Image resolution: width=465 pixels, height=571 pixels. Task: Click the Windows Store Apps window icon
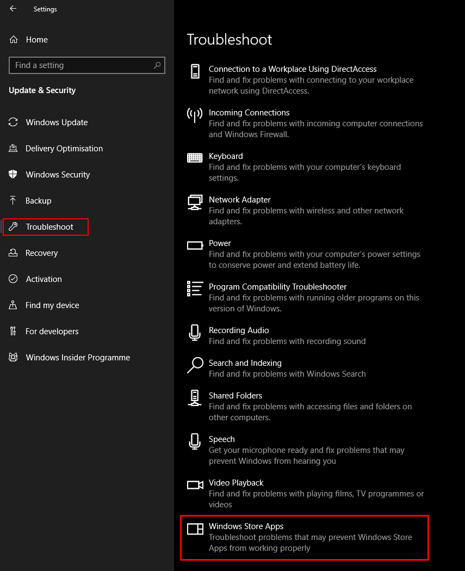(x=195, y=529)
